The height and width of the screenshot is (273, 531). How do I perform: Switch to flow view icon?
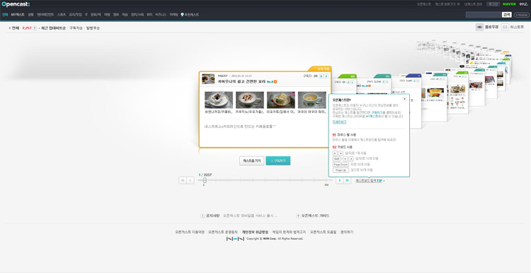tap(479, 28)
